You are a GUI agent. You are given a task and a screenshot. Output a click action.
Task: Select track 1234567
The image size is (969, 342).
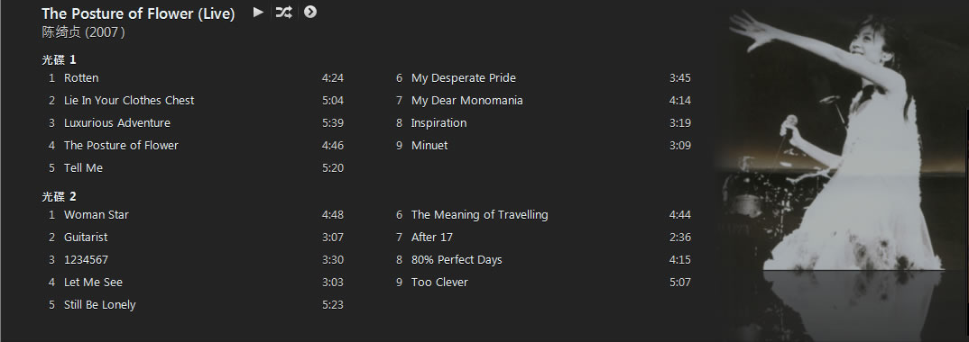195,260
